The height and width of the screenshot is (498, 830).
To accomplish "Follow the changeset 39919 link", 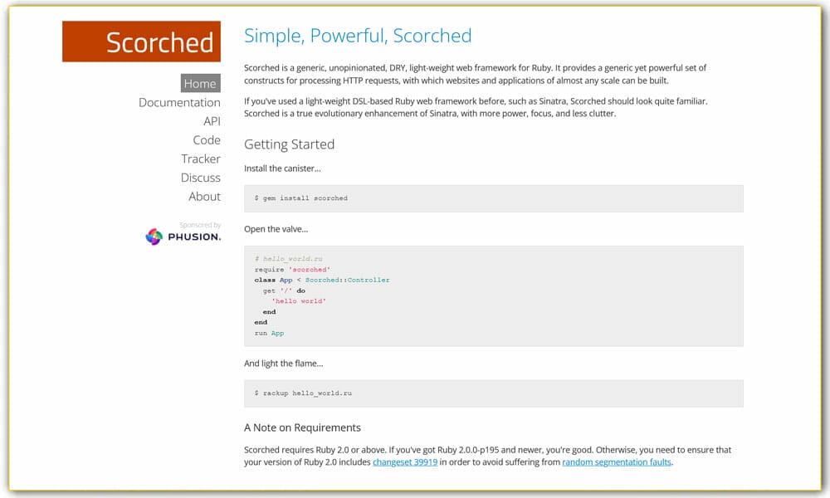I will coord(404,461).
